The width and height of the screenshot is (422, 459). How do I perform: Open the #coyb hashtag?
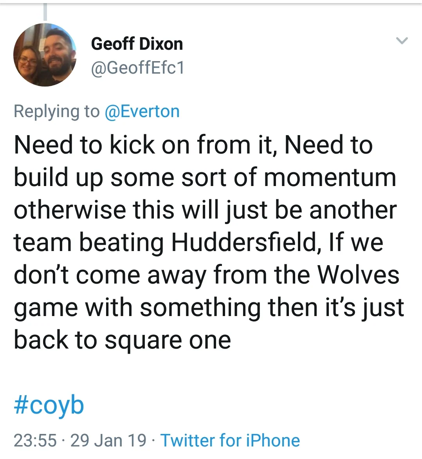point(49,405)
